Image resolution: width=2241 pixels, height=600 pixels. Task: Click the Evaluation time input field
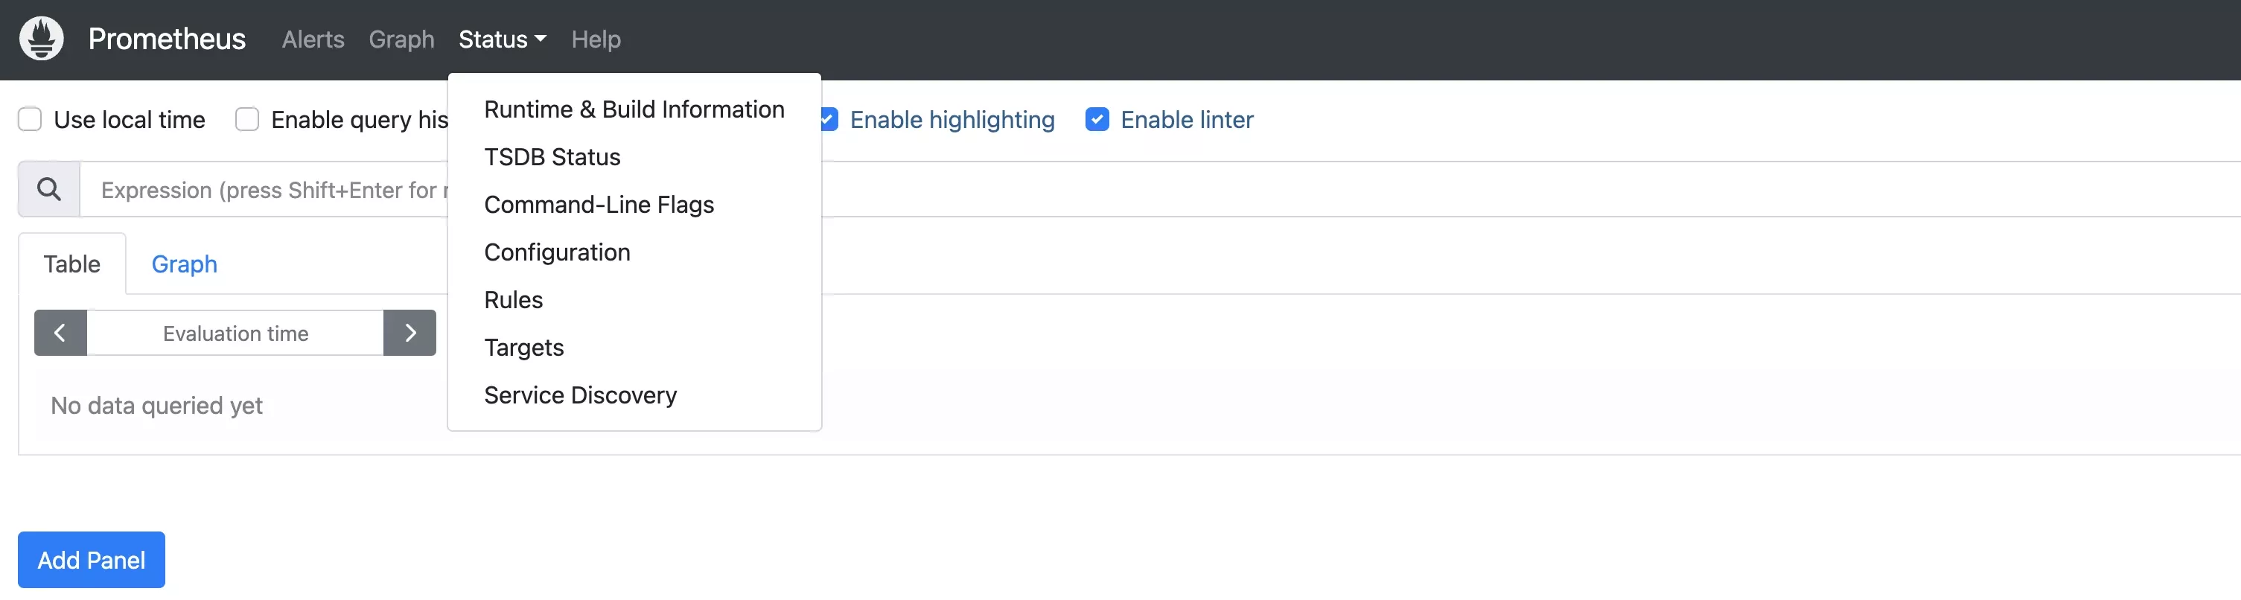coord(235,333)
